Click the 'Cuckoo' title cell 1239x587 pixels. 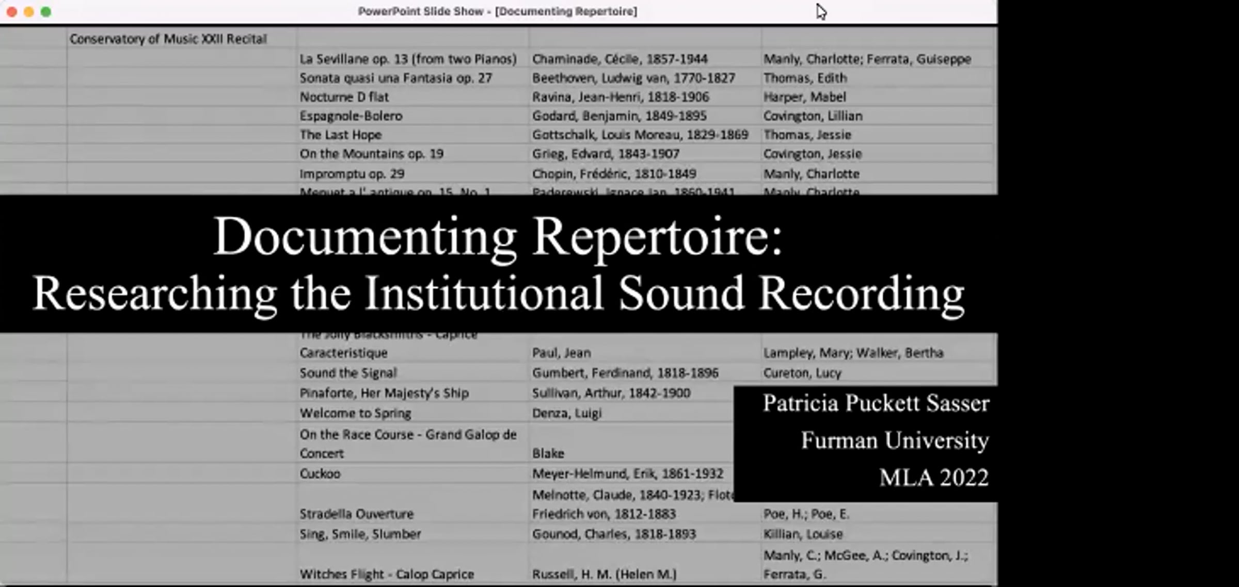point(320,474)
